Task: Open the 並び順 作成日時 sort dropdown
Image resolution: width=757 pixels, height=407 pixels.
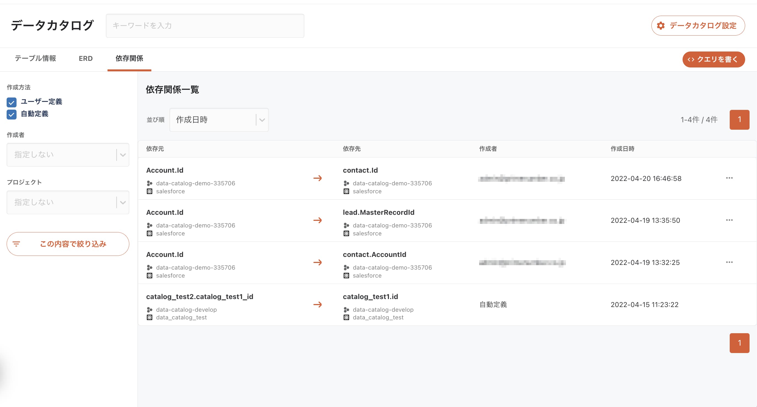Action: (219, 120)
